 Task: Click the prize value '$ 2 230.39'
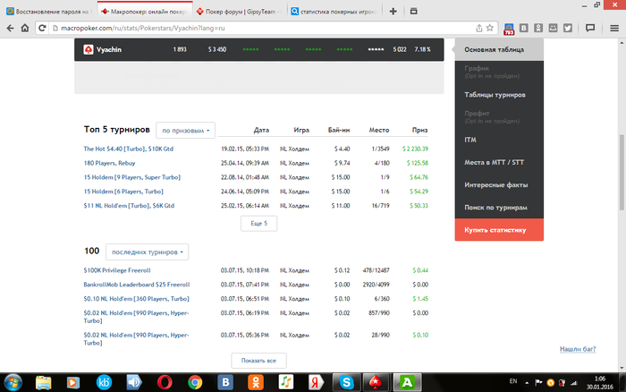415,149
